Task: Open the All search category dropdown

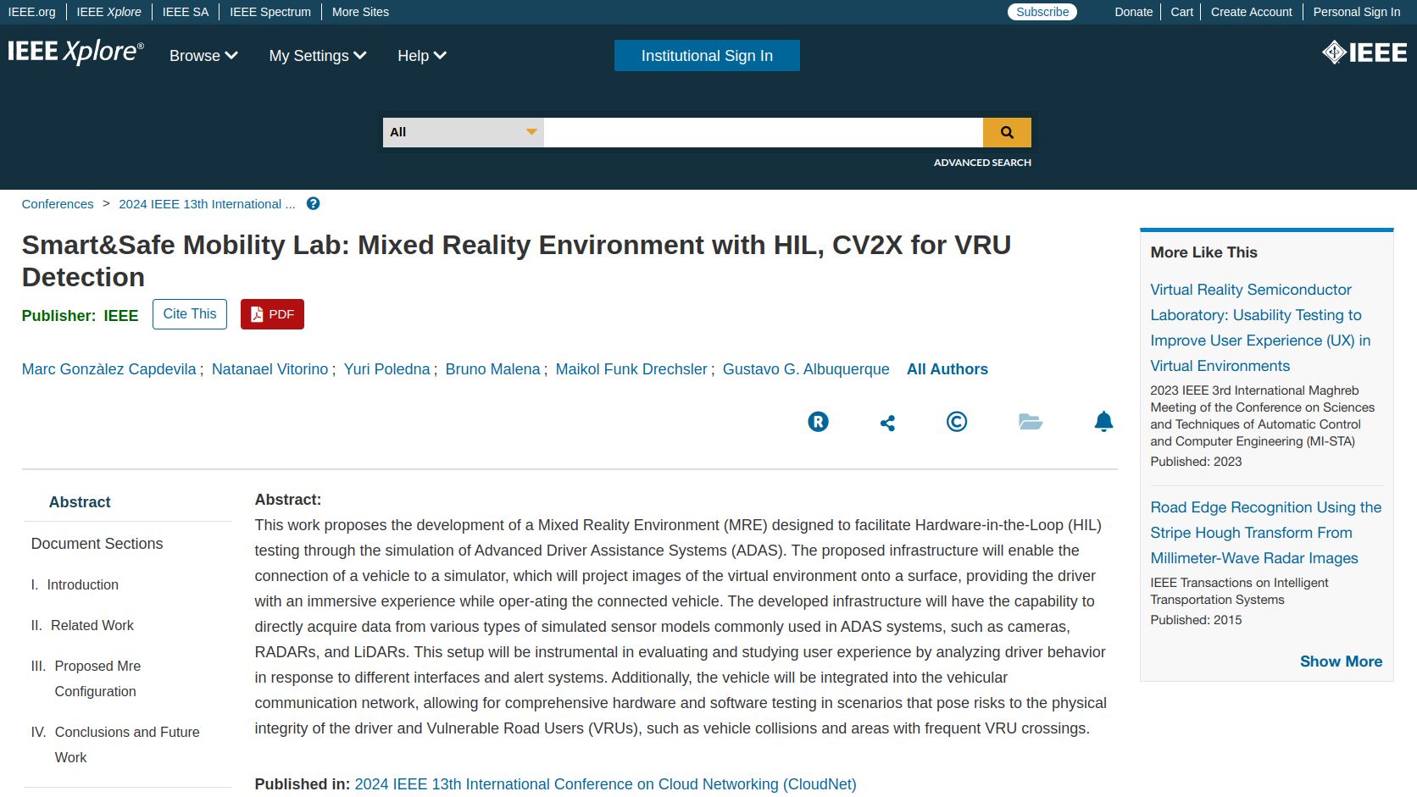Action: 463,132
